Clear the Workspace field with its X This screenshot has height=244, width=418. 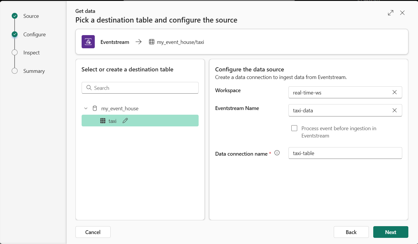click(x=394, y=92)
